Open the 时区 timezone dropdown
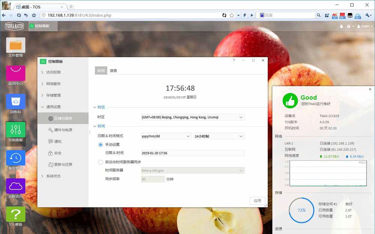 point(193,117)
